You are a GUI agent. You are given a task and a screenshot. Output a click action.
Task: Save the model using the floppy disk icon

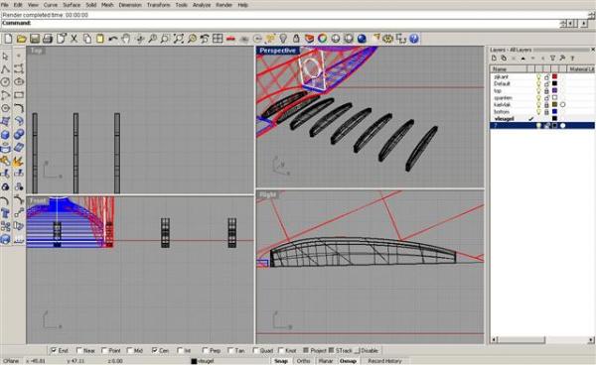point(35,39)
